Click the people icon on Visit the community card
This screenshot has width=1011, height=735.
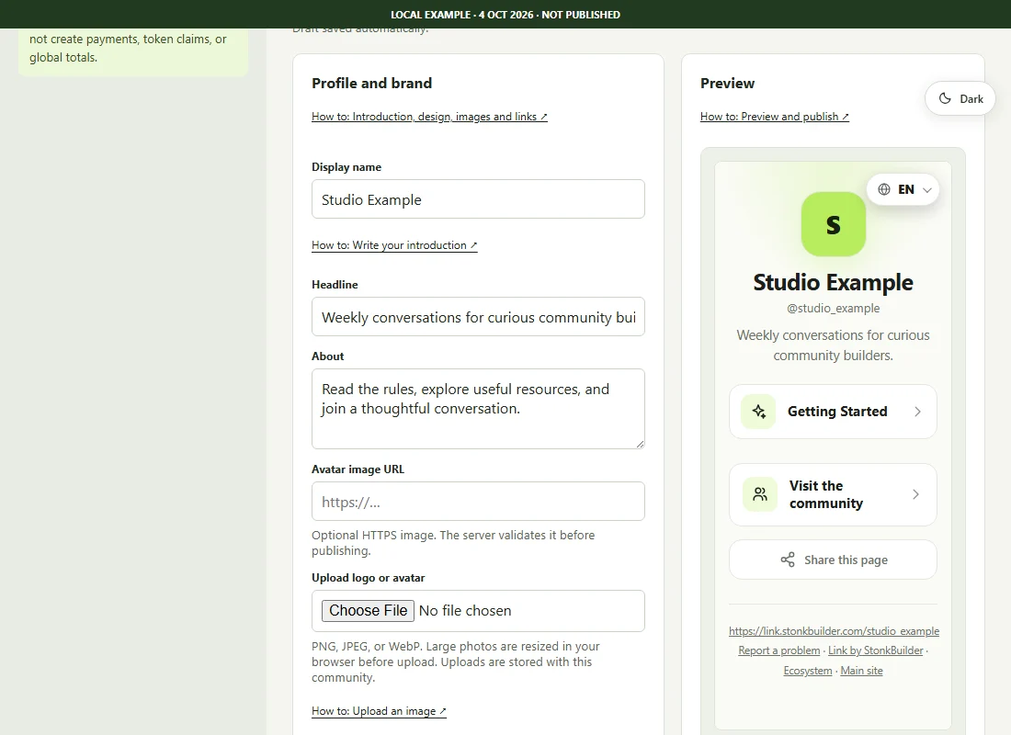coord(760,494)
